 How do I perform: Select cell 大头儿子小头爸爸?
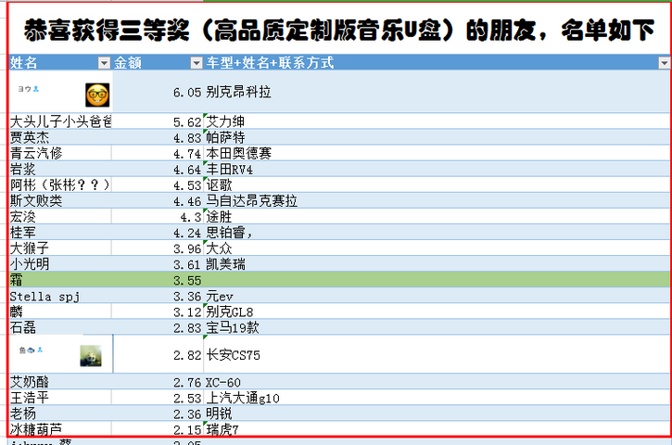point(60,121)
